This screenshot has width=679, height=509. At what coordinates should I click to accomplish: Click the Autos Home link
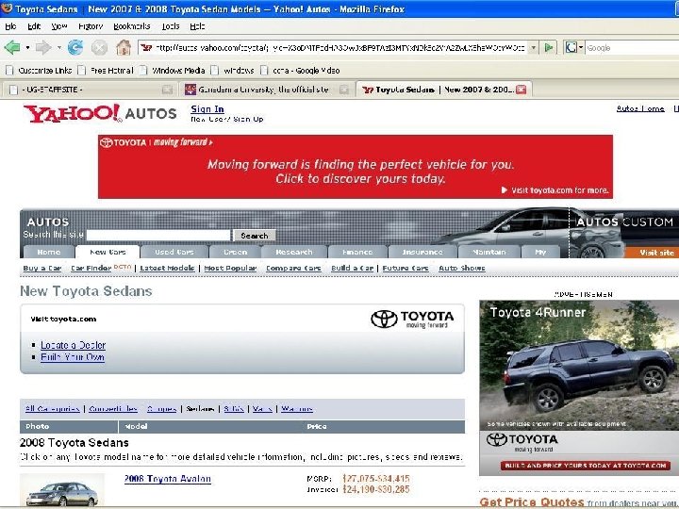(640, 108)
